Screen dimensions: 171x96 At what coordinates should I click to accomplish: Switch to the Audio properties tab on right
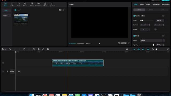pos(142,4)
